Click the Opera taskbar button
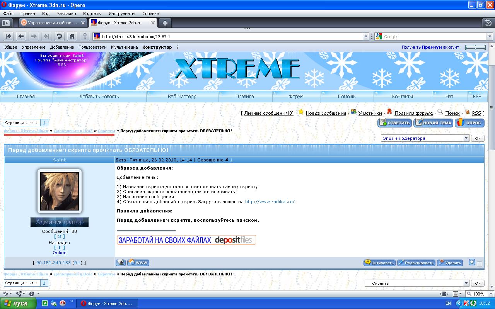495x309 pixels. pyautogui.click(x=106, y=304)
